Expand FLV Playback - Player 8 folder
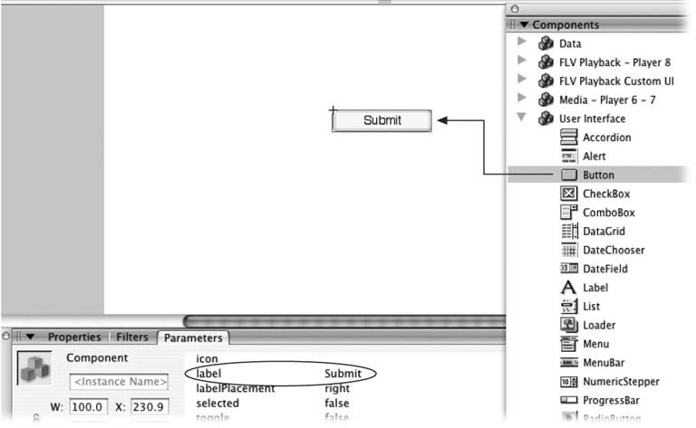 point(522,61)
